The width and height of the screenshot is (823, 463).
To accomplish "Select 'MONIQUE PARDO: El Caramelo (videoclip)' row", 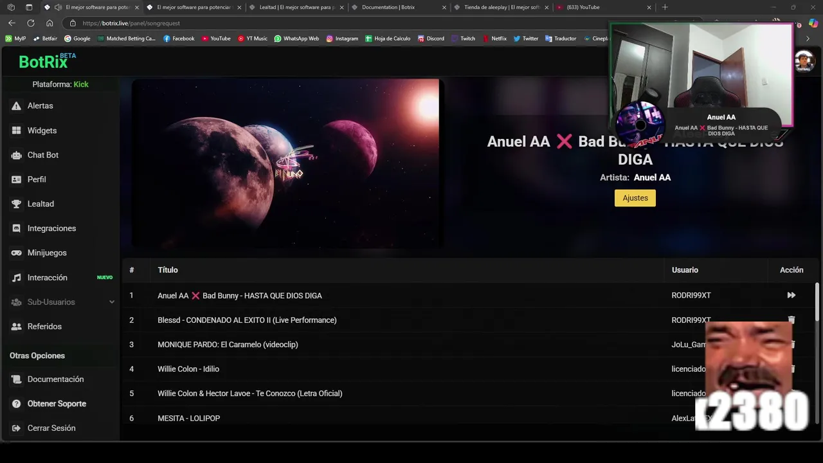I will 469,345.
